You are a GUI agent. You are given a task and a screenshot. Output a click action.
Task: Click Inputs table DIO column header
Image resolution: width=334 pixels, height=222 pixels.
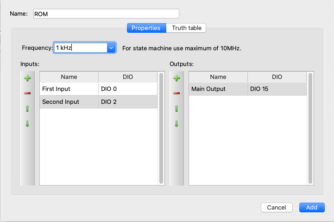click(128, 77)
